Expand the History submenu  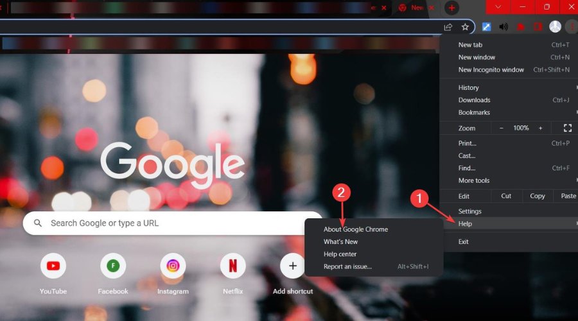(509, 87)
